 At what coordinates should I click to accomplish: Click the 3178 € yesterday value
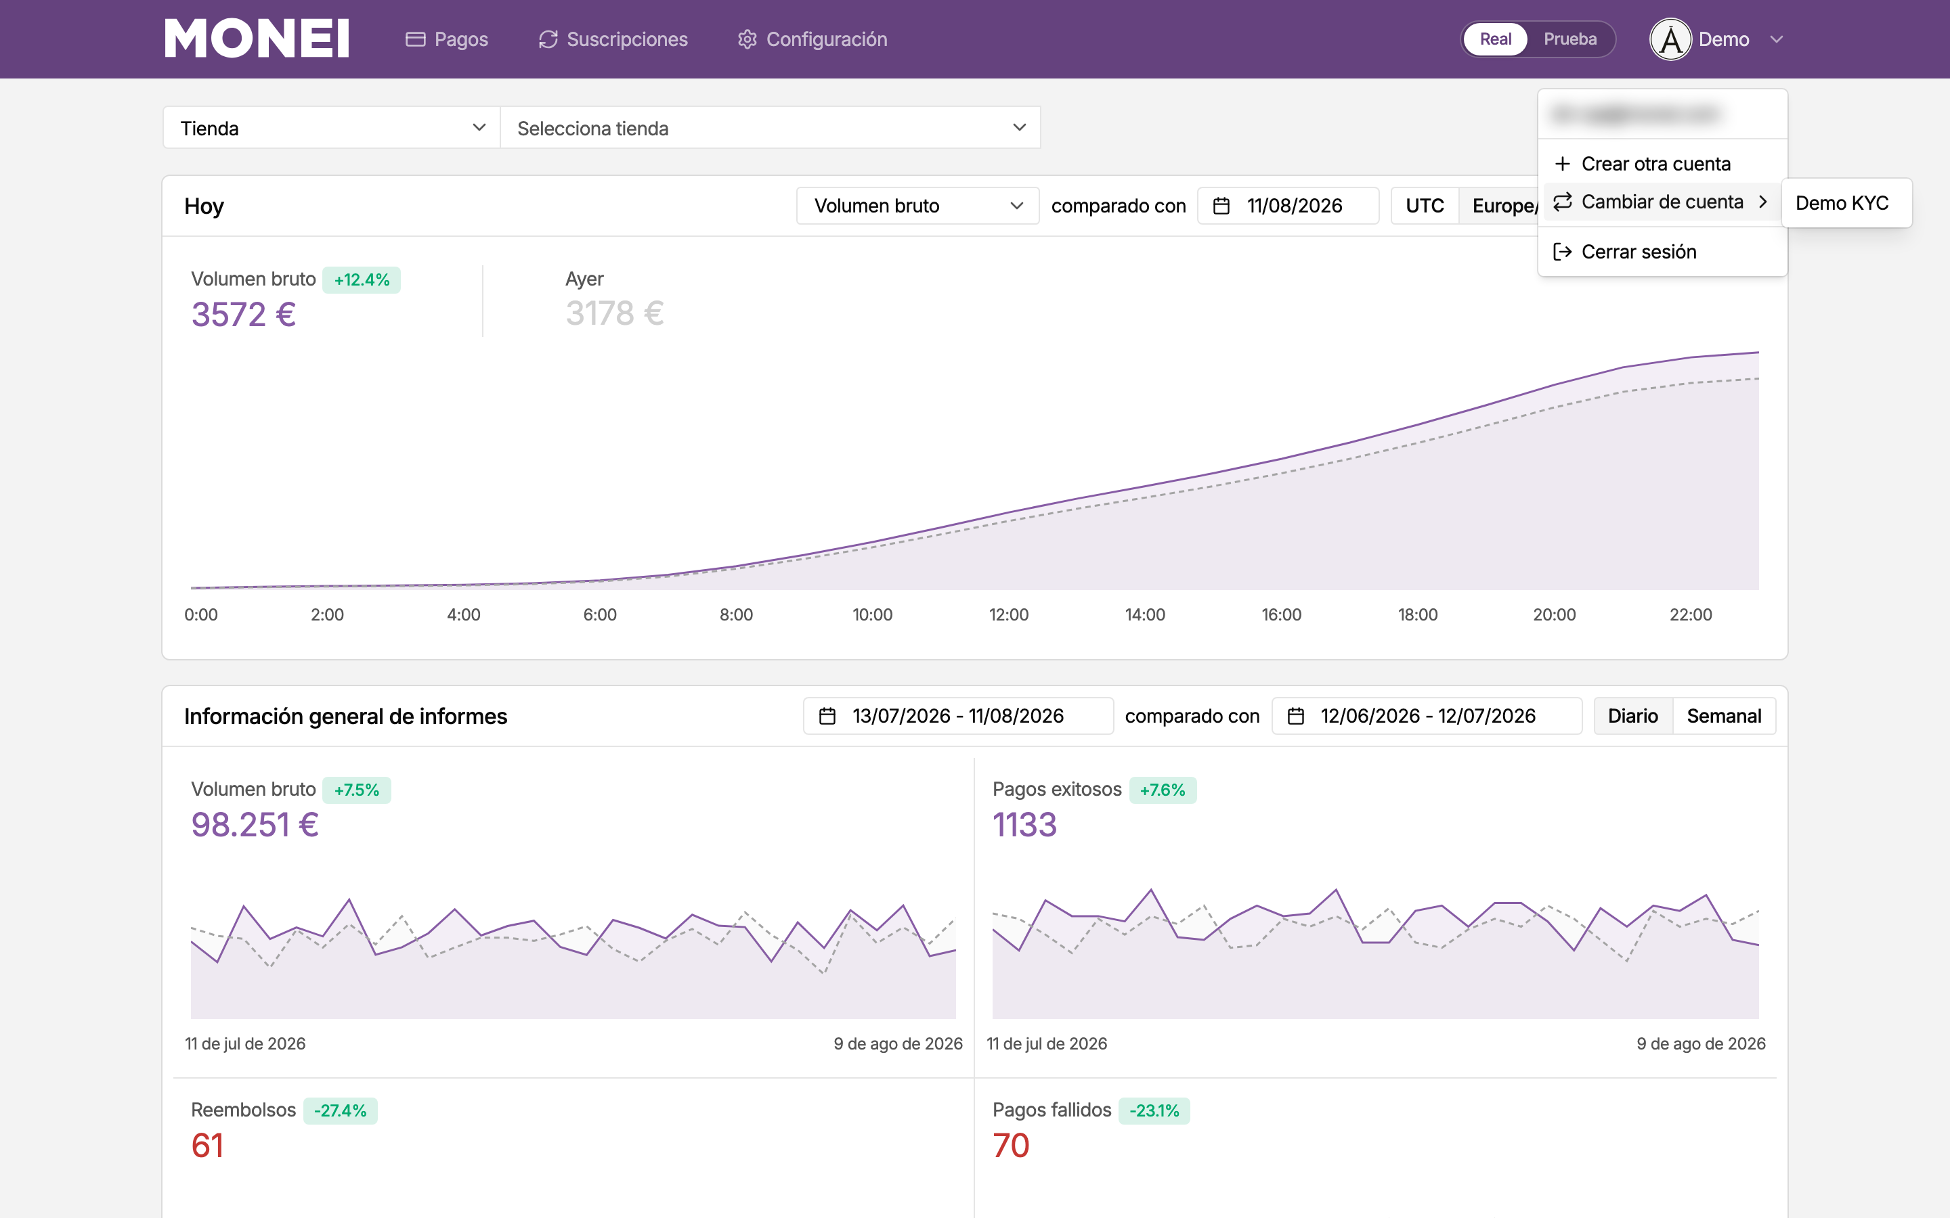coord(615,313)
